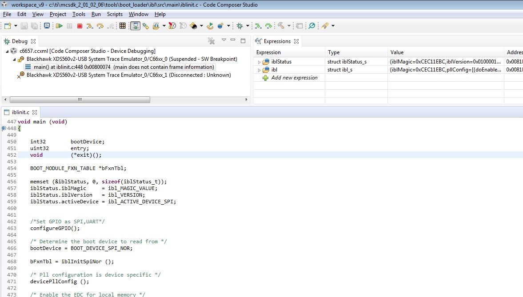Expand the ibl expression row
This screenshot has width=523, height=297.
pos(259,70)
